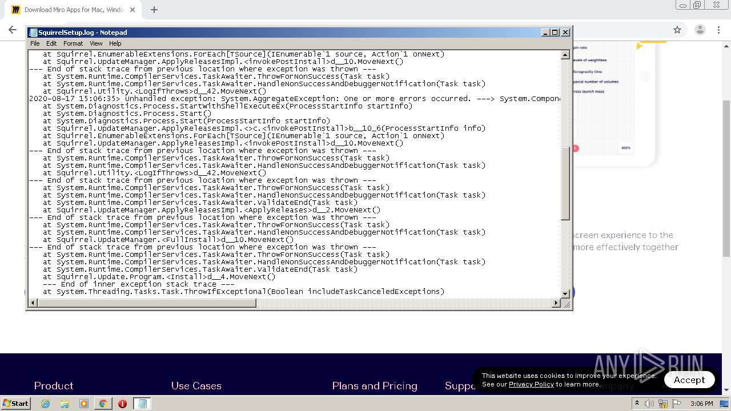This screenshot has width=731, height=411.
Task: Accept cookies on the Miro website
Action: tap(689, 380)
